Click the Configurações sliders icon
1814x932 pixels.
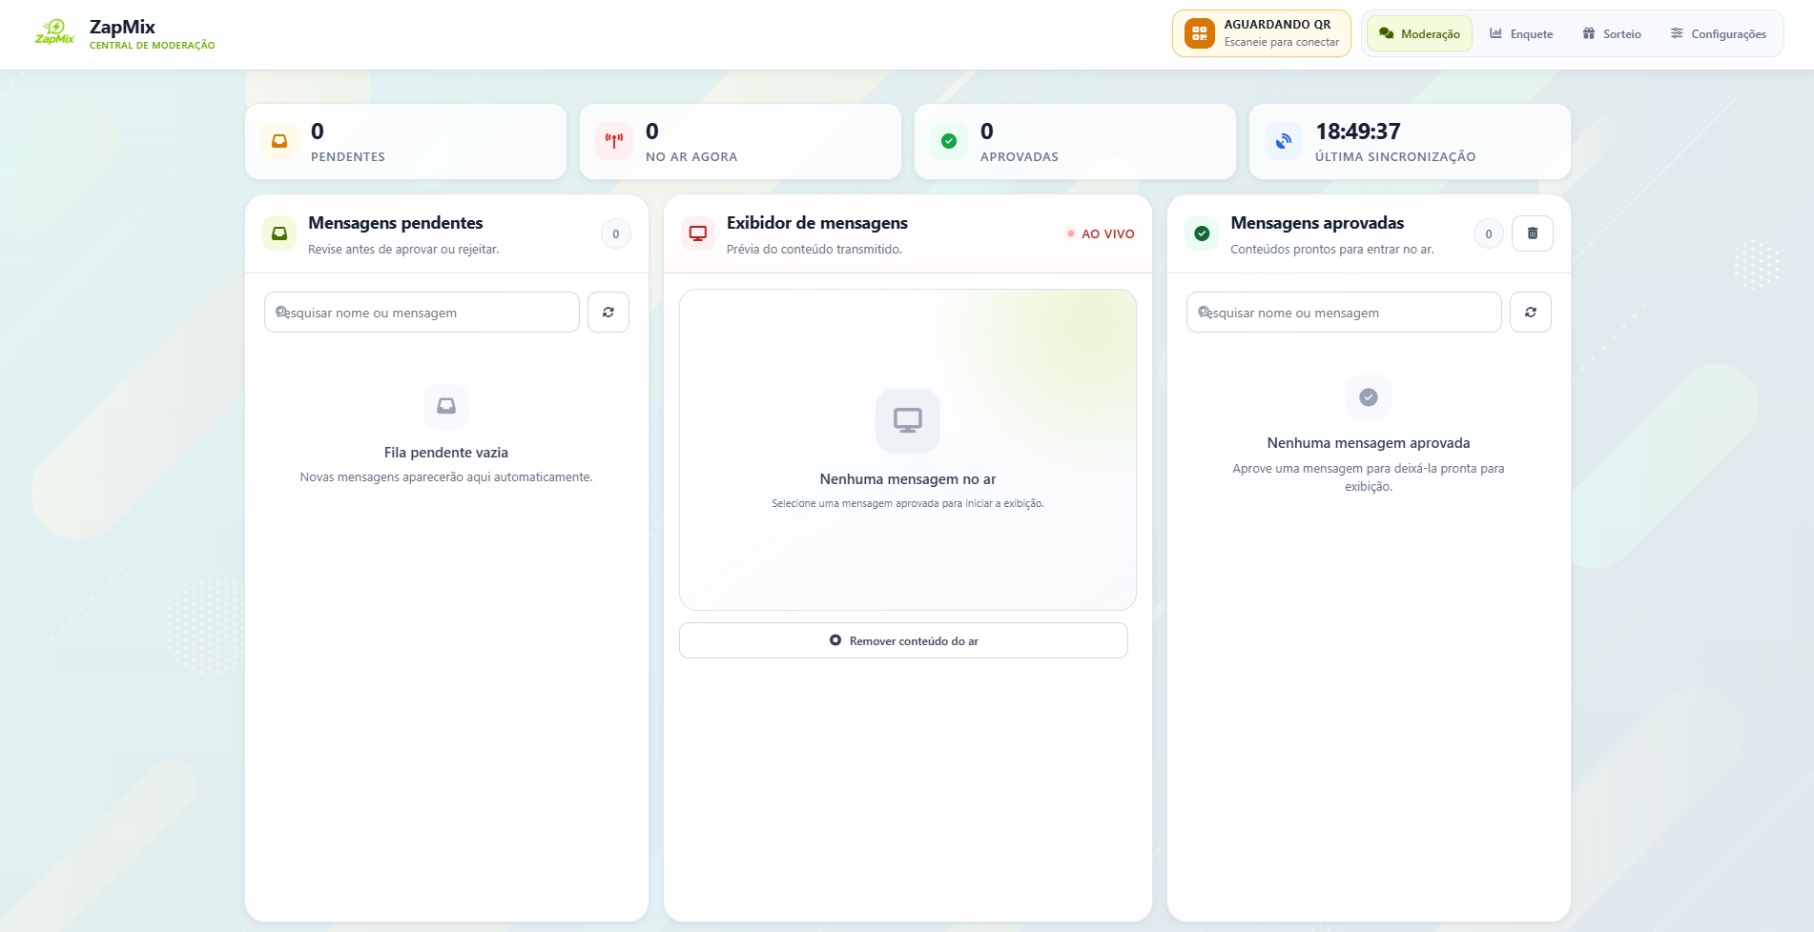(x=1677, y=33)
